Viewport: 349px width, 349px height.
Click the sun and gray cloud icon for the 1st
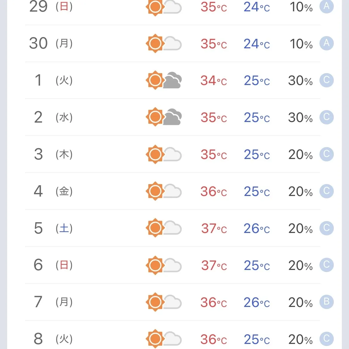[x=163, y=80]
